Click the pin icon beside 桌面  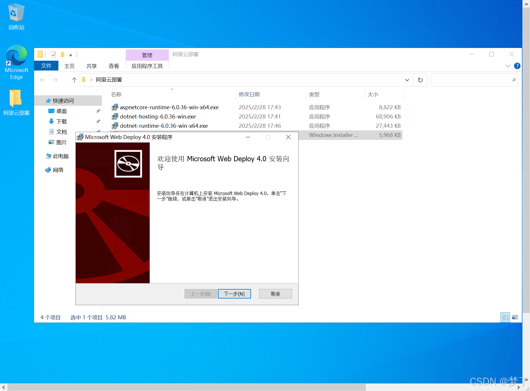coord(98,111)
